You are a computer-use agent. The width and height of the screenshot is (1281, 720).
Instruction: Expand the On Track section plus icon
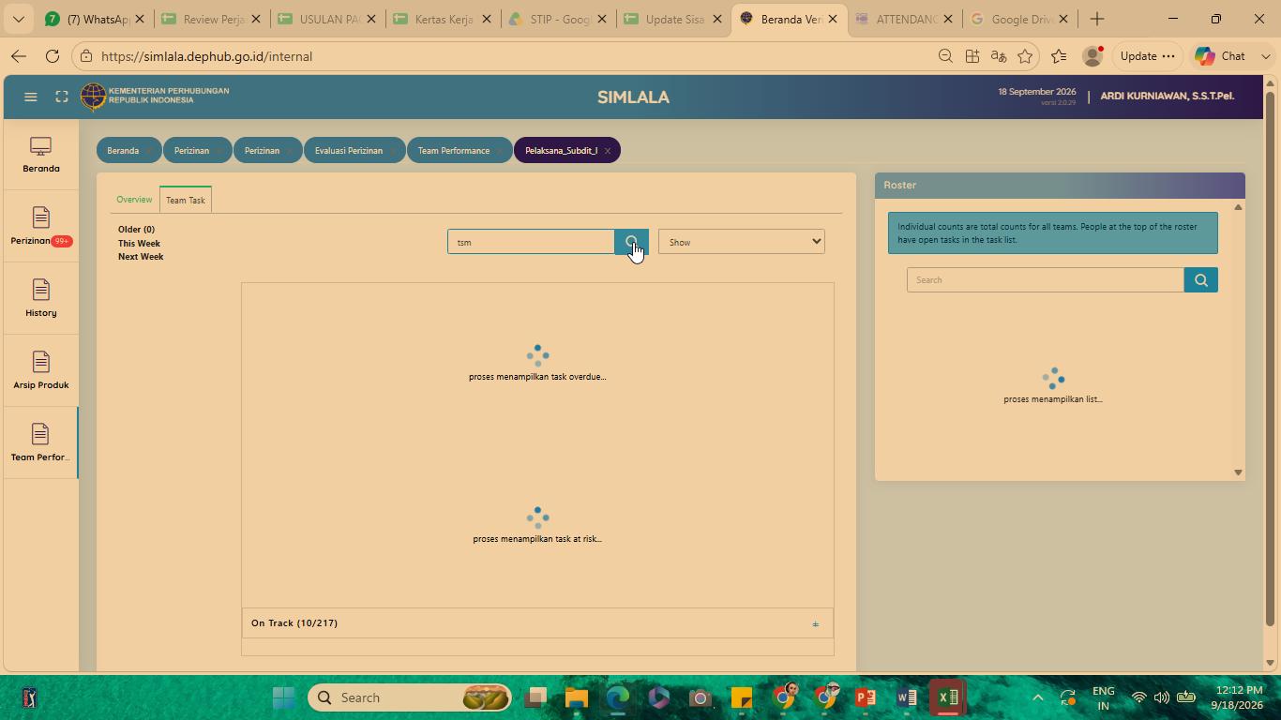(x=815, y=623)
